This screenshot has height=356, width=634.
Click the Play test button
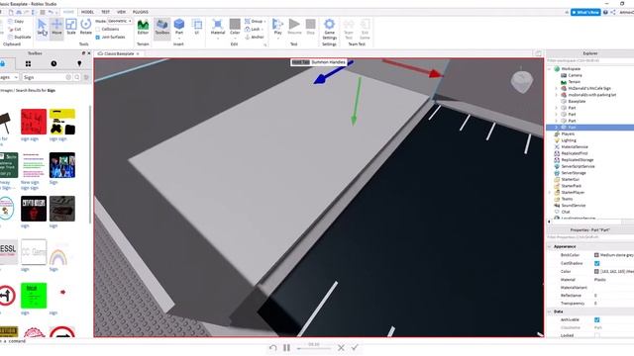(277, 27)
